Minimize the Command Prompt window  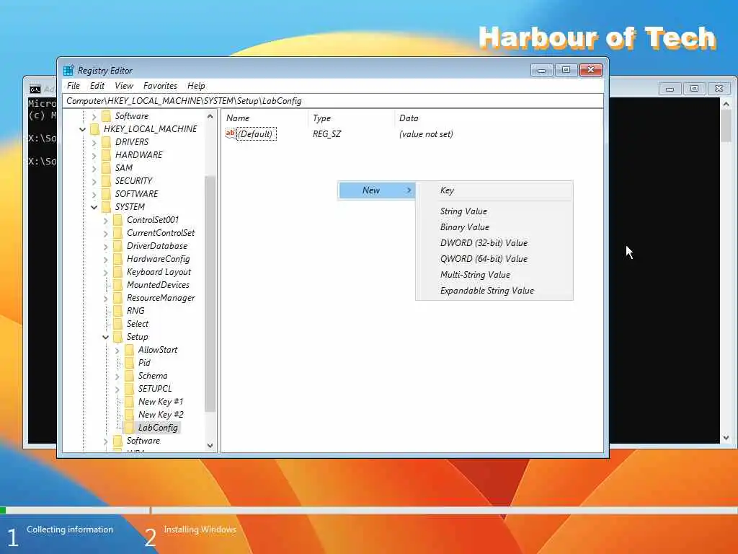tap(670, 89)
